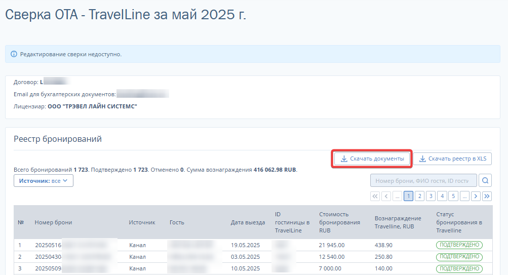This screenshot has width=508, height=275.
Task: Click the "ПОДТВЕРЖДЕНО" status badge in row 1
Action: (x=459, y=245)
